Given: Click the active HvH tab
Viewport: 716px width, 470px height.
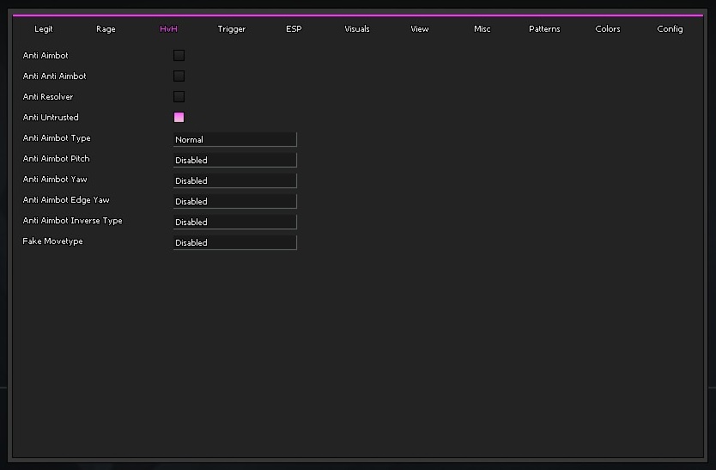Looking at the screenshot, I should pyautogui.click(x=168, y=29).
